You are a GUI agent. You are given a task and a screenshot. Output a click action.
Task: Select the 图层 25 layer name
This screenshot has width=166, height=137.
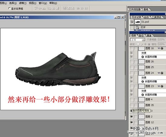[x=150, y=67]
